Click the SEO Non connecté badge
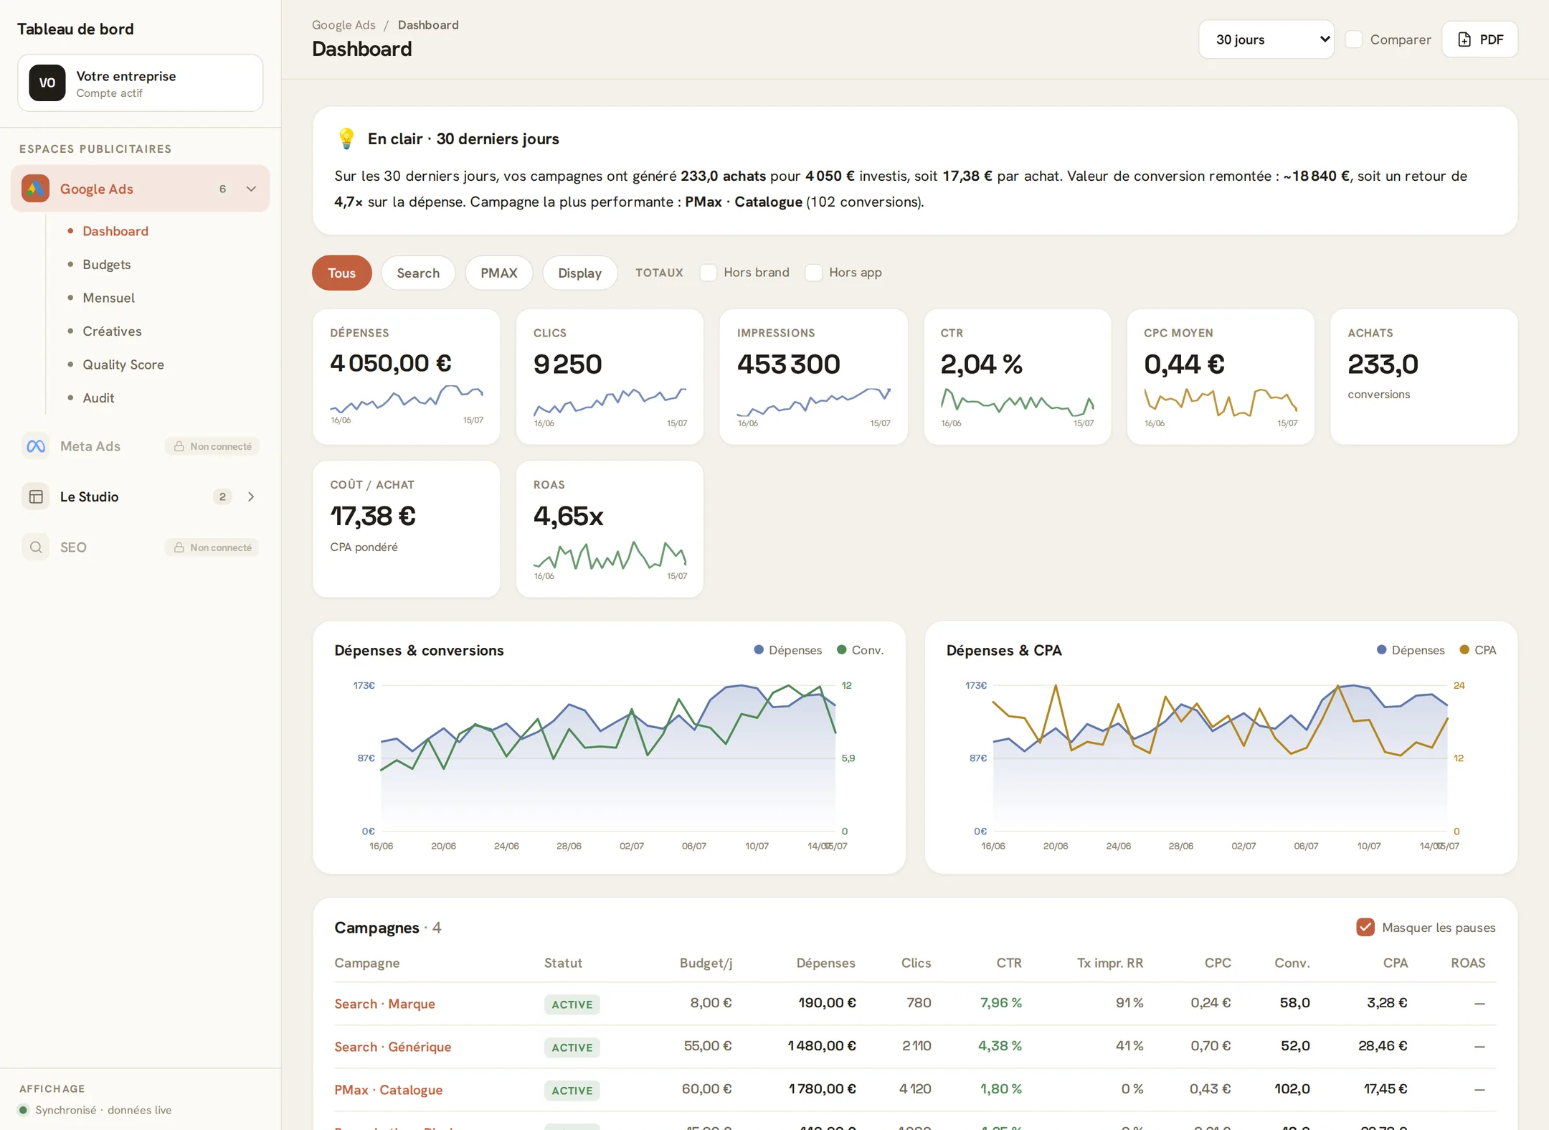 [x=212, y=547]
